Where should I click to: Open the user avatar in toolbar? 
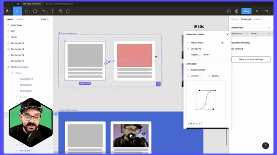[x=236, y=11]
